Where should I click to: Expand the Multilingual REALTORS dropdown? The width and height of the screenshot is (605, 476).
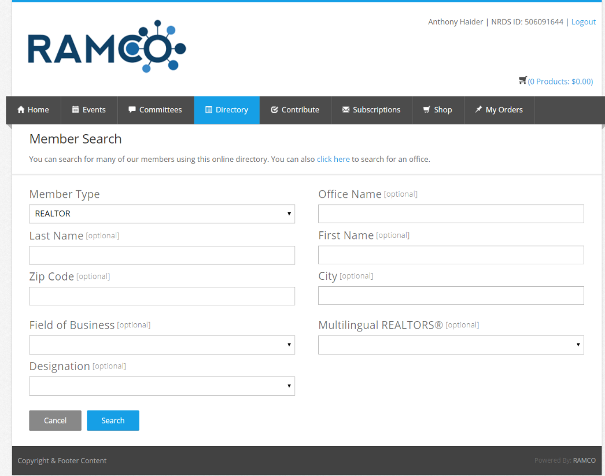(x=451, y=345)
